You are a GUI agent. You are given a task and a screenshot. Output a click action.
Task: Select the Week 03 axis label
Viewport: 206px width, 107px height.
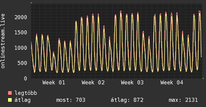click(132, 83)
